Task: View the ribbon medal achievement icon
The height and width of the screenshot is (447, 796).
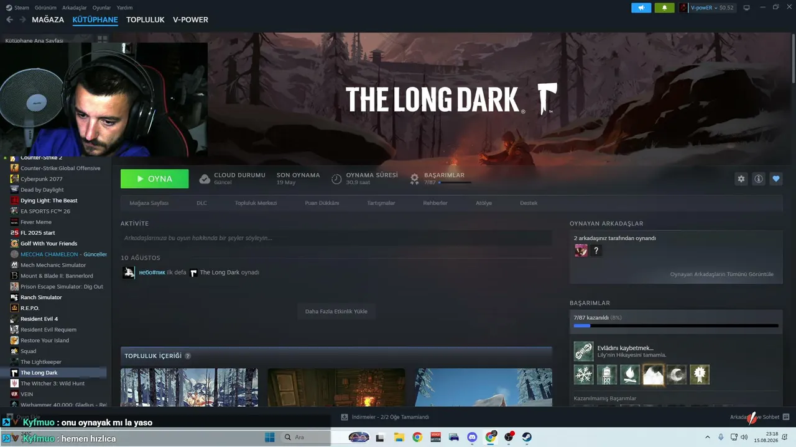Action: tap(700, 374)
